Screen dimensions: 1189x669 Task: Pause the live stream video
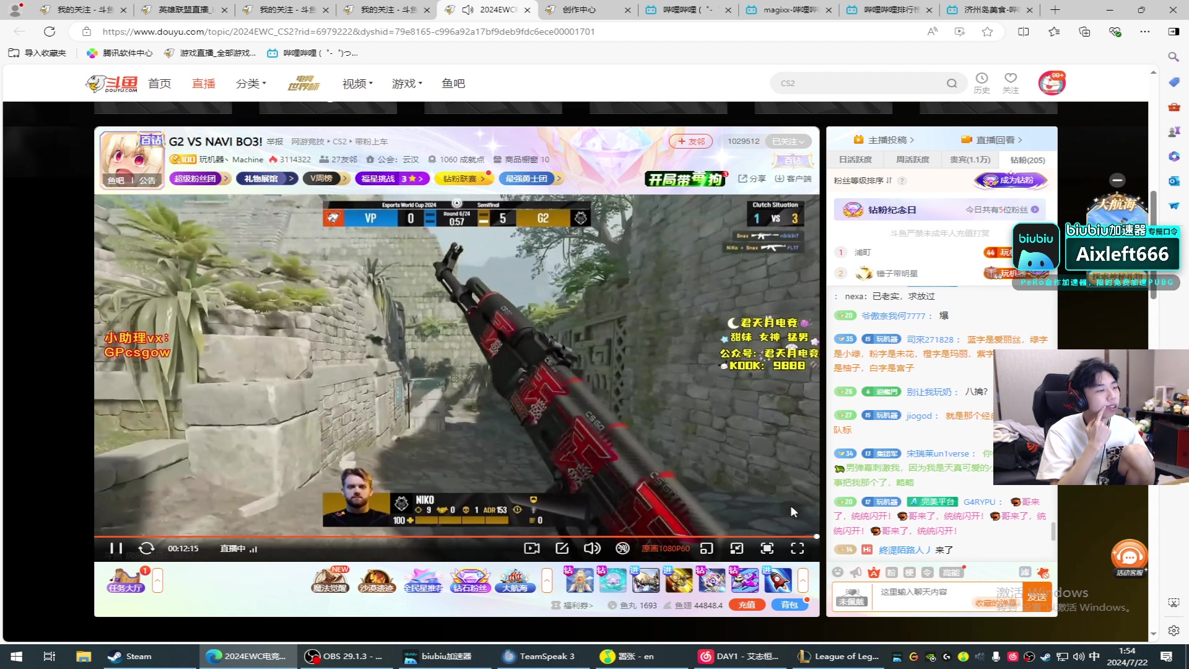tap(116, 548)
